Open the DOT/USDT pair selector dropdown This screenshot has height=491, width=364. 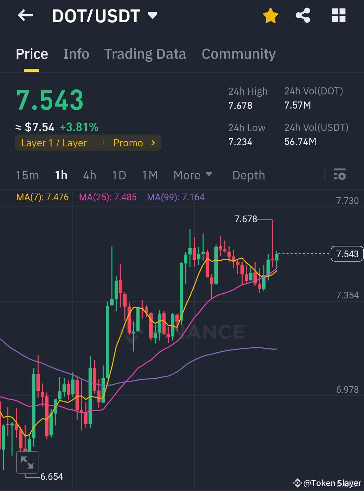click(x=152, y=15)
